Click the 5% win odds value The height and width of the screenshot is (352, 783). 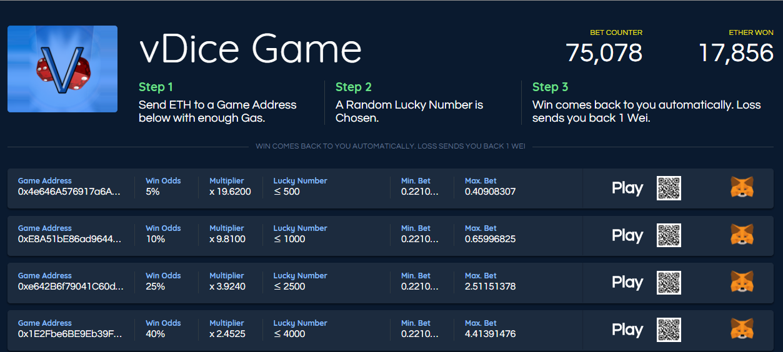coord(152,192)
